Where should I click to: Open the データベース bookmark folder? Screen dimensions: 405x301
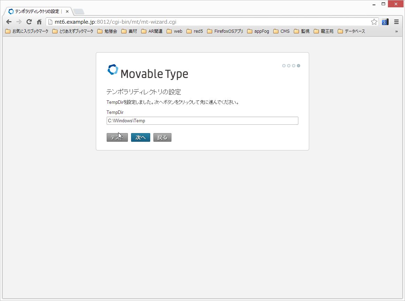352,31
